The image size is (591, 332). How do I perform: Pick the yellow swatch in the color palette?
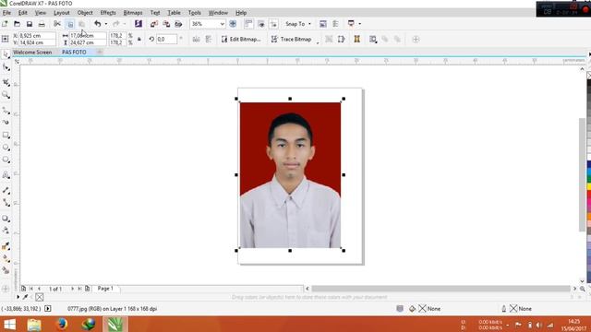point(588,187)
